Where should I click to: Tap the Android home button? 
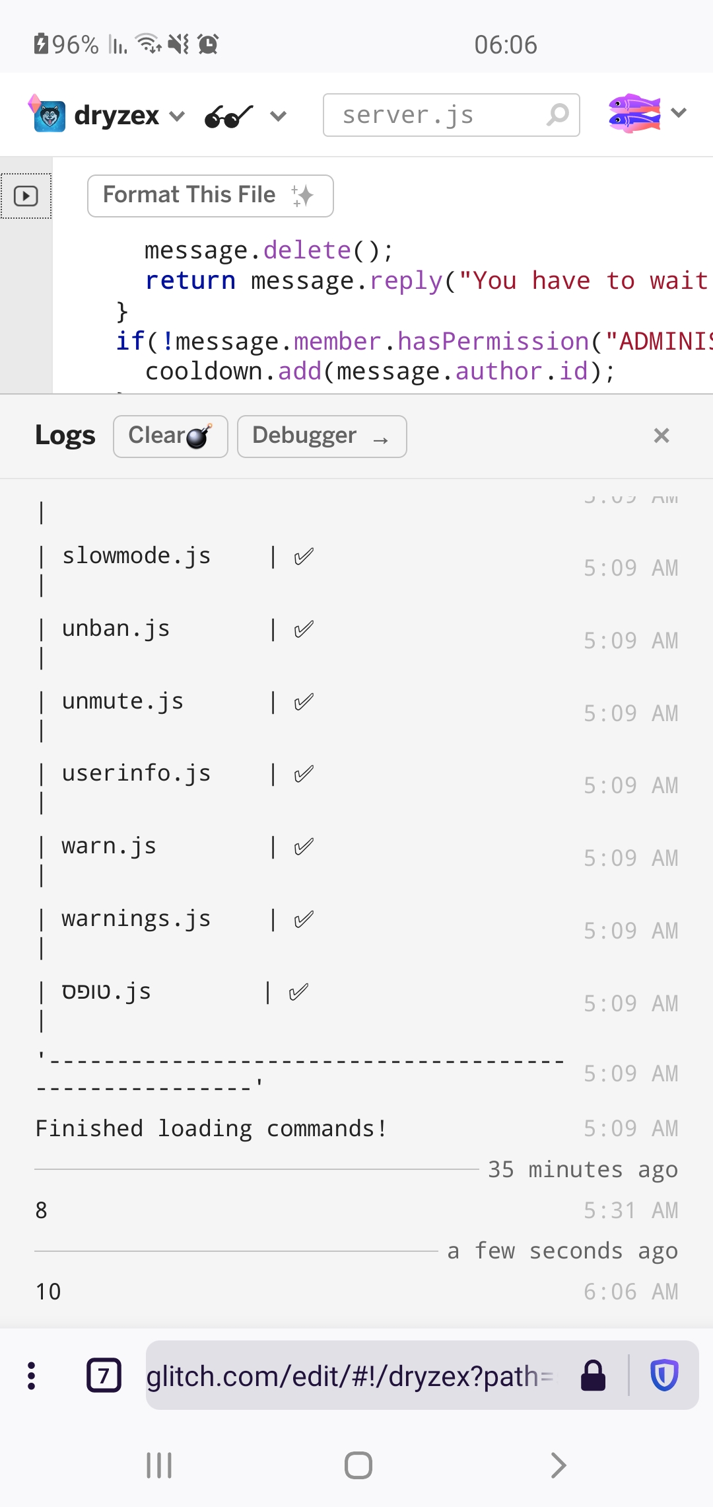(x=358, y=1465)
